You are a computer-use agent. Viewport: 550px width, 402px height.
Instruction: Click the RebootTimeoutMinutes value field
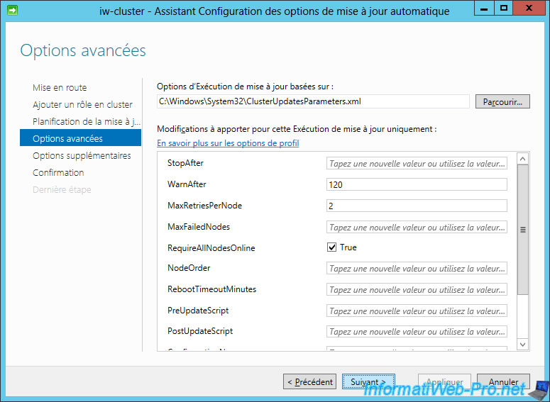[417, 290]
